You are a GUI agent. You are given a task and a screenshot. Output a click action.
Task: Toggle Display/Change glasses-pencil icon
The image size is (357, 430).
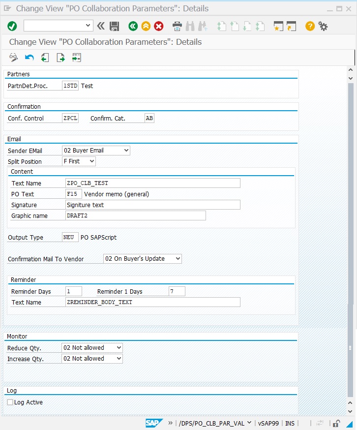coord(13,58)
